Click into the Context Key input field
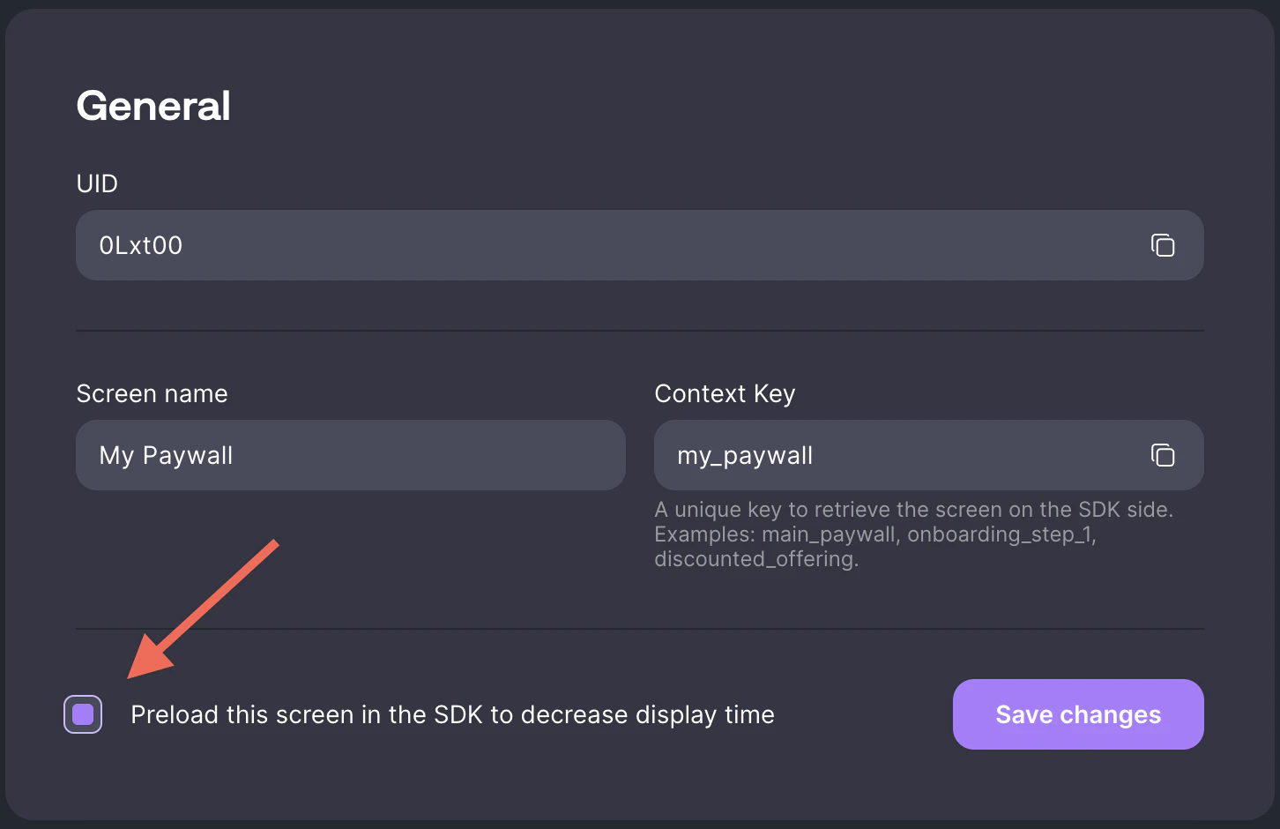1280x829 pixels. click(899, 455)
